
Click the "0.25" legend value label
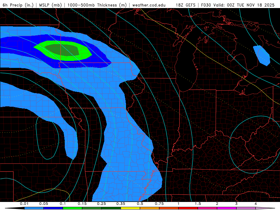coord(101,204)
